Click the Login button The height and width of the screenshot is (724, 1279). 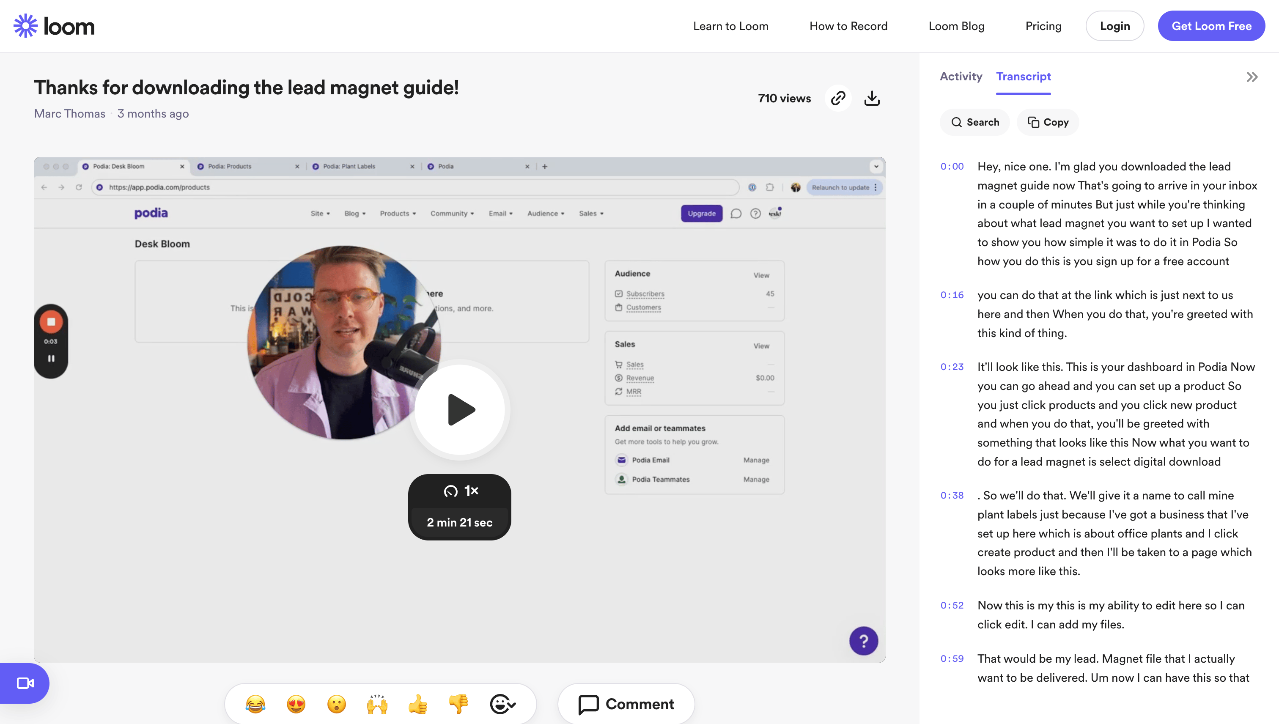pyautogui.click(x=1114, y=26)
